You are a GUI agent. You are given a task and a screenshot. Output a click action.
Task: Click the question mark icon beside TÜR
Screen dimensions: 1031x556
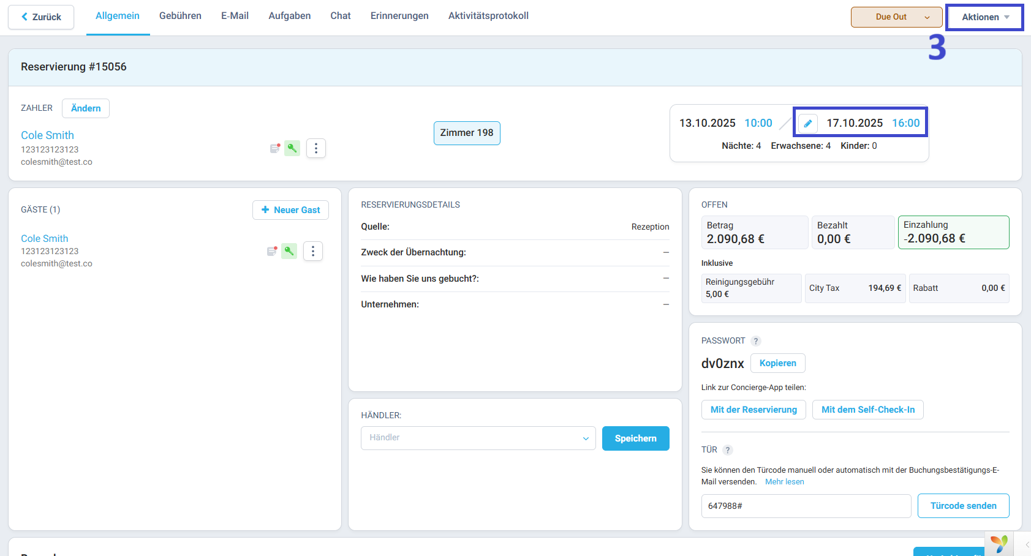click(728, 450)
